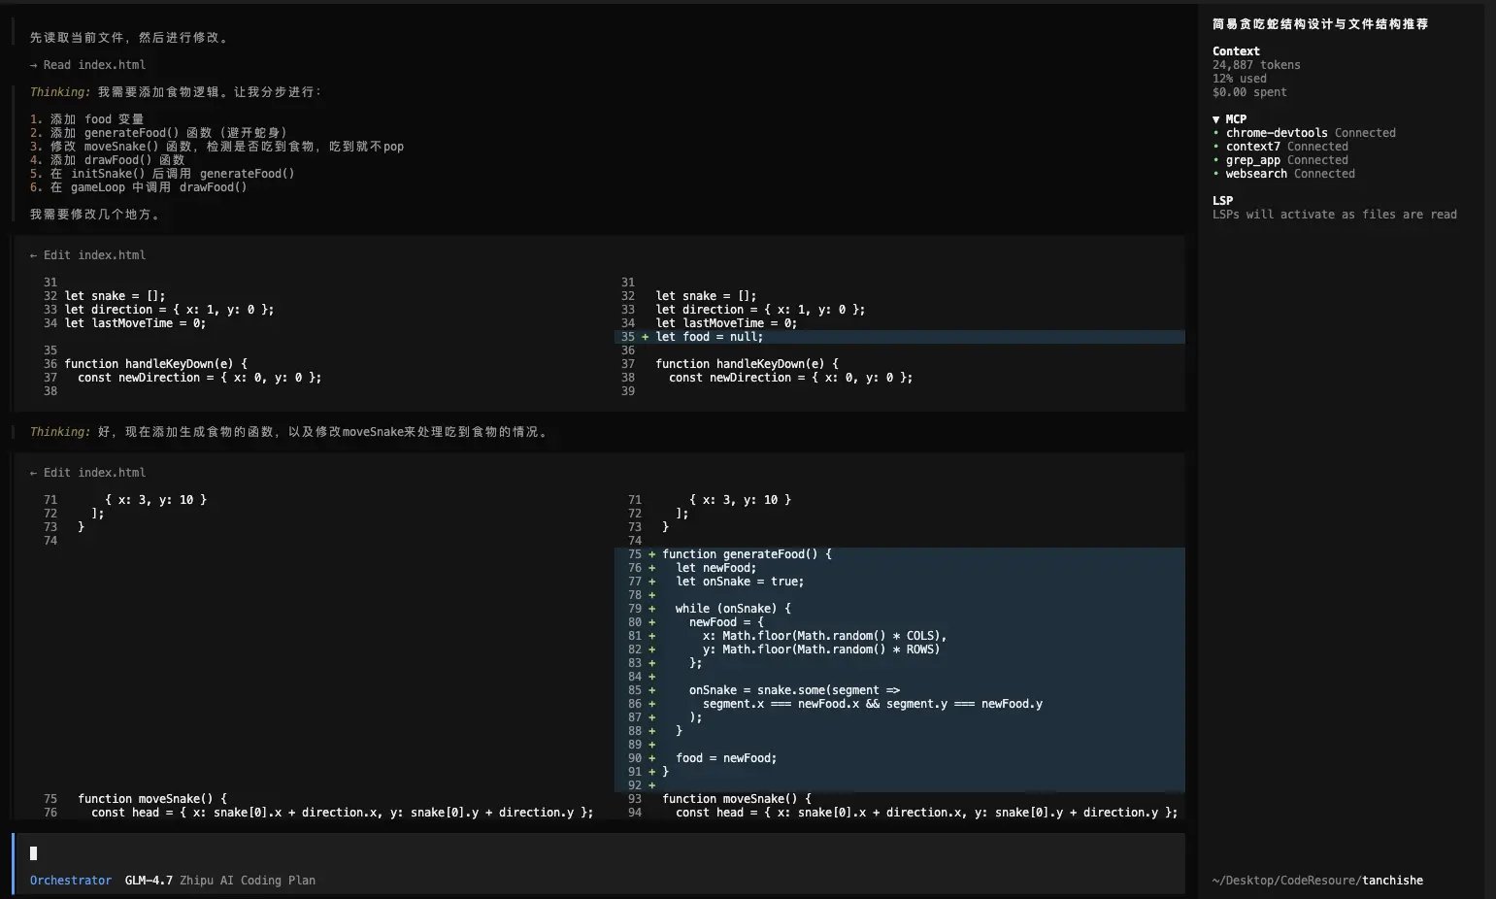Click the arrow icon of Edit index.html above let food diff
Image resolution: width=1496 pixels, height=899 pixels.
point(33,255)
